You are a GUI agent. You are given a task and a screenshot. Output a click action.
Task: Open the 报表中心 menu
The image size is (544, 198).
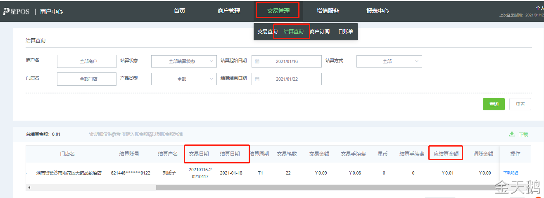377,11
